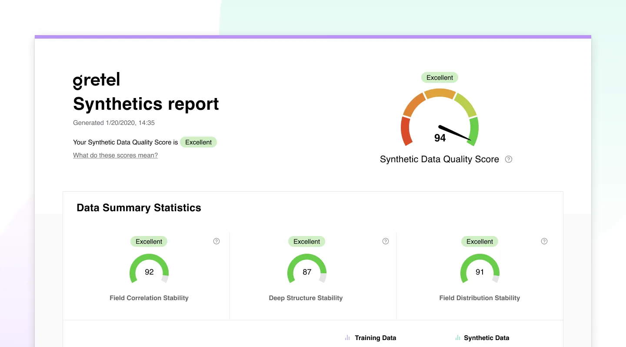View help for Field Correlation Stability

[x=216, y=241]
